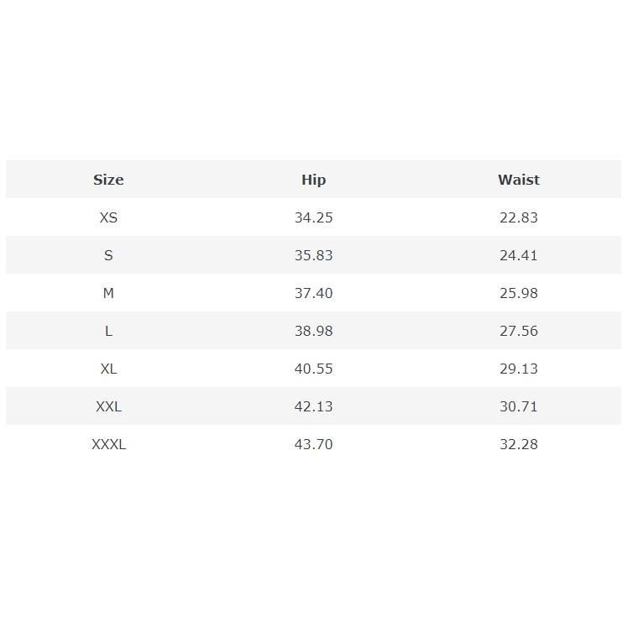Viewport: 628px width, 628px height.
Task: Click hip value 37.40
Action: click(x=313, y=293)
